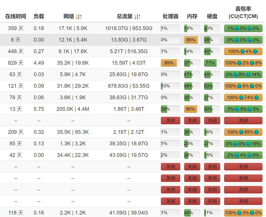Click sort arrows icon beside 网络 header
Viewport: 266px width, 217px height.
pyautogui.click(x=79, y=17)
